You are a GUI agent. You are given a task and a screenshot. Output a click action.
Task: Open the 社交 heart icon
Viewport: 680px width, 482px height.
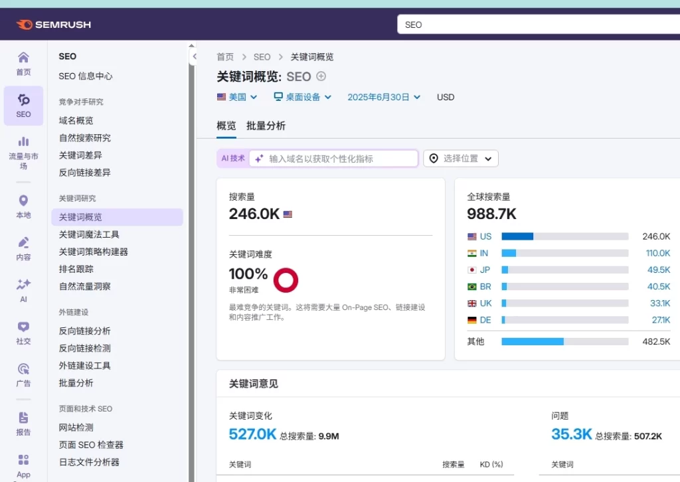pyautogui.click(x=23, y=327)
